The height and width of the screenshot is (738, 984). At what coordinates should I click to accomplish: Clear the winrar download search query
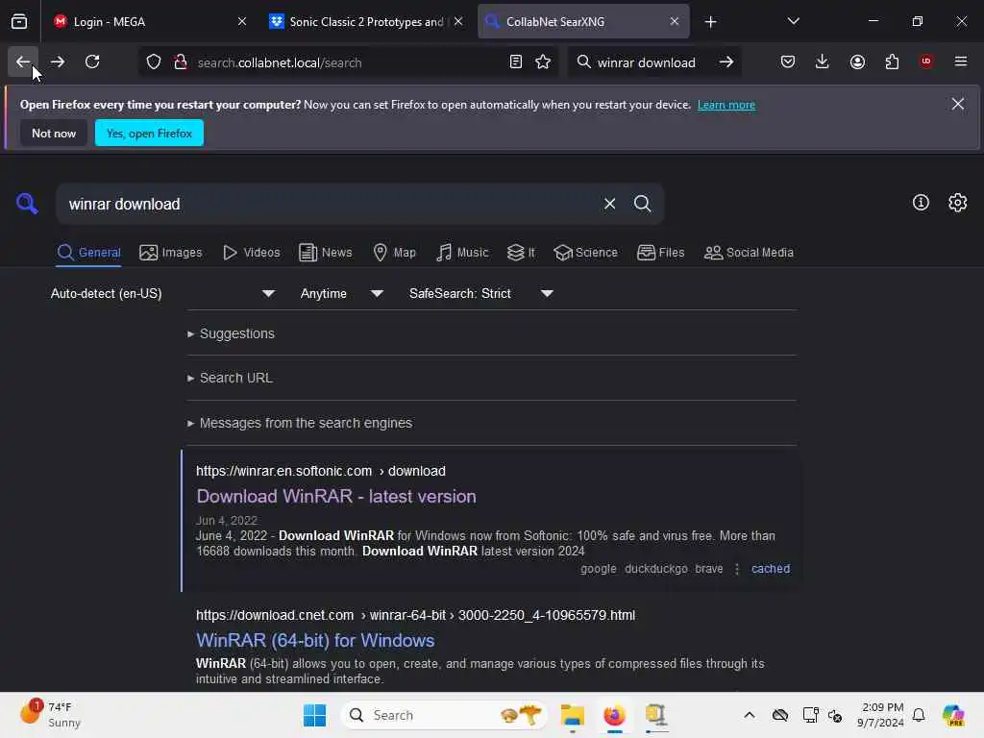click(609, 204)
